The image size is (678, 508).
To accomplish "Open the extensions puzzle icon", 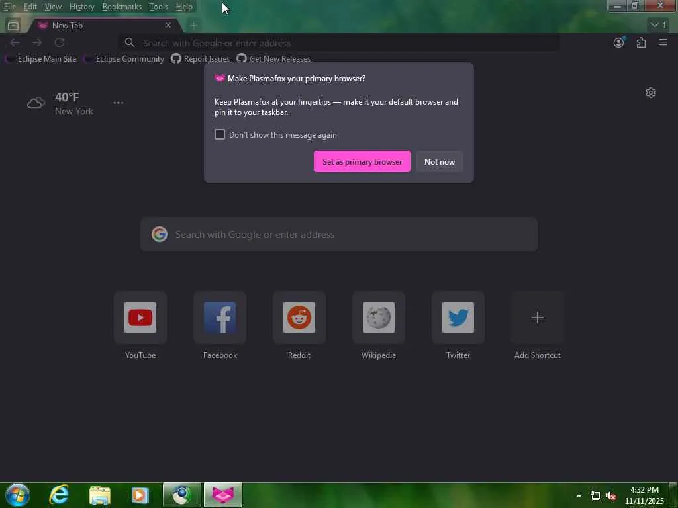I will 641,42.
